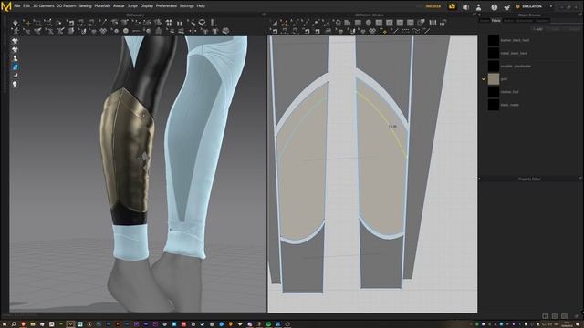Viewport: 584px width, 328px height.
Task: Select leather_black_hard fabric swatch
Action: tap(494, 40)
